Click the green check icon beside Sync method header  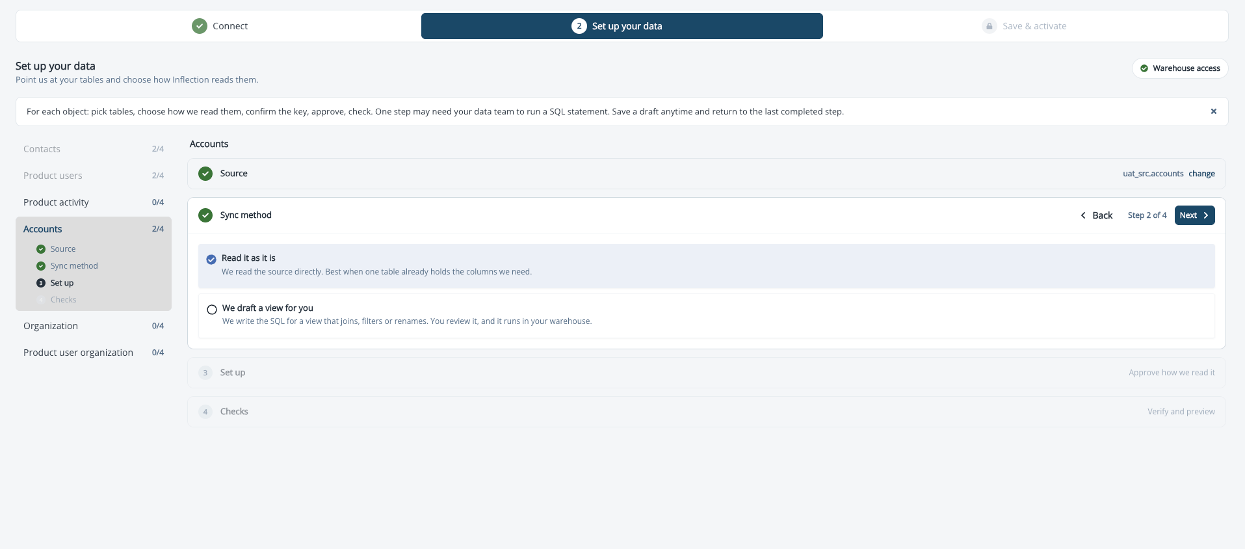205,215
